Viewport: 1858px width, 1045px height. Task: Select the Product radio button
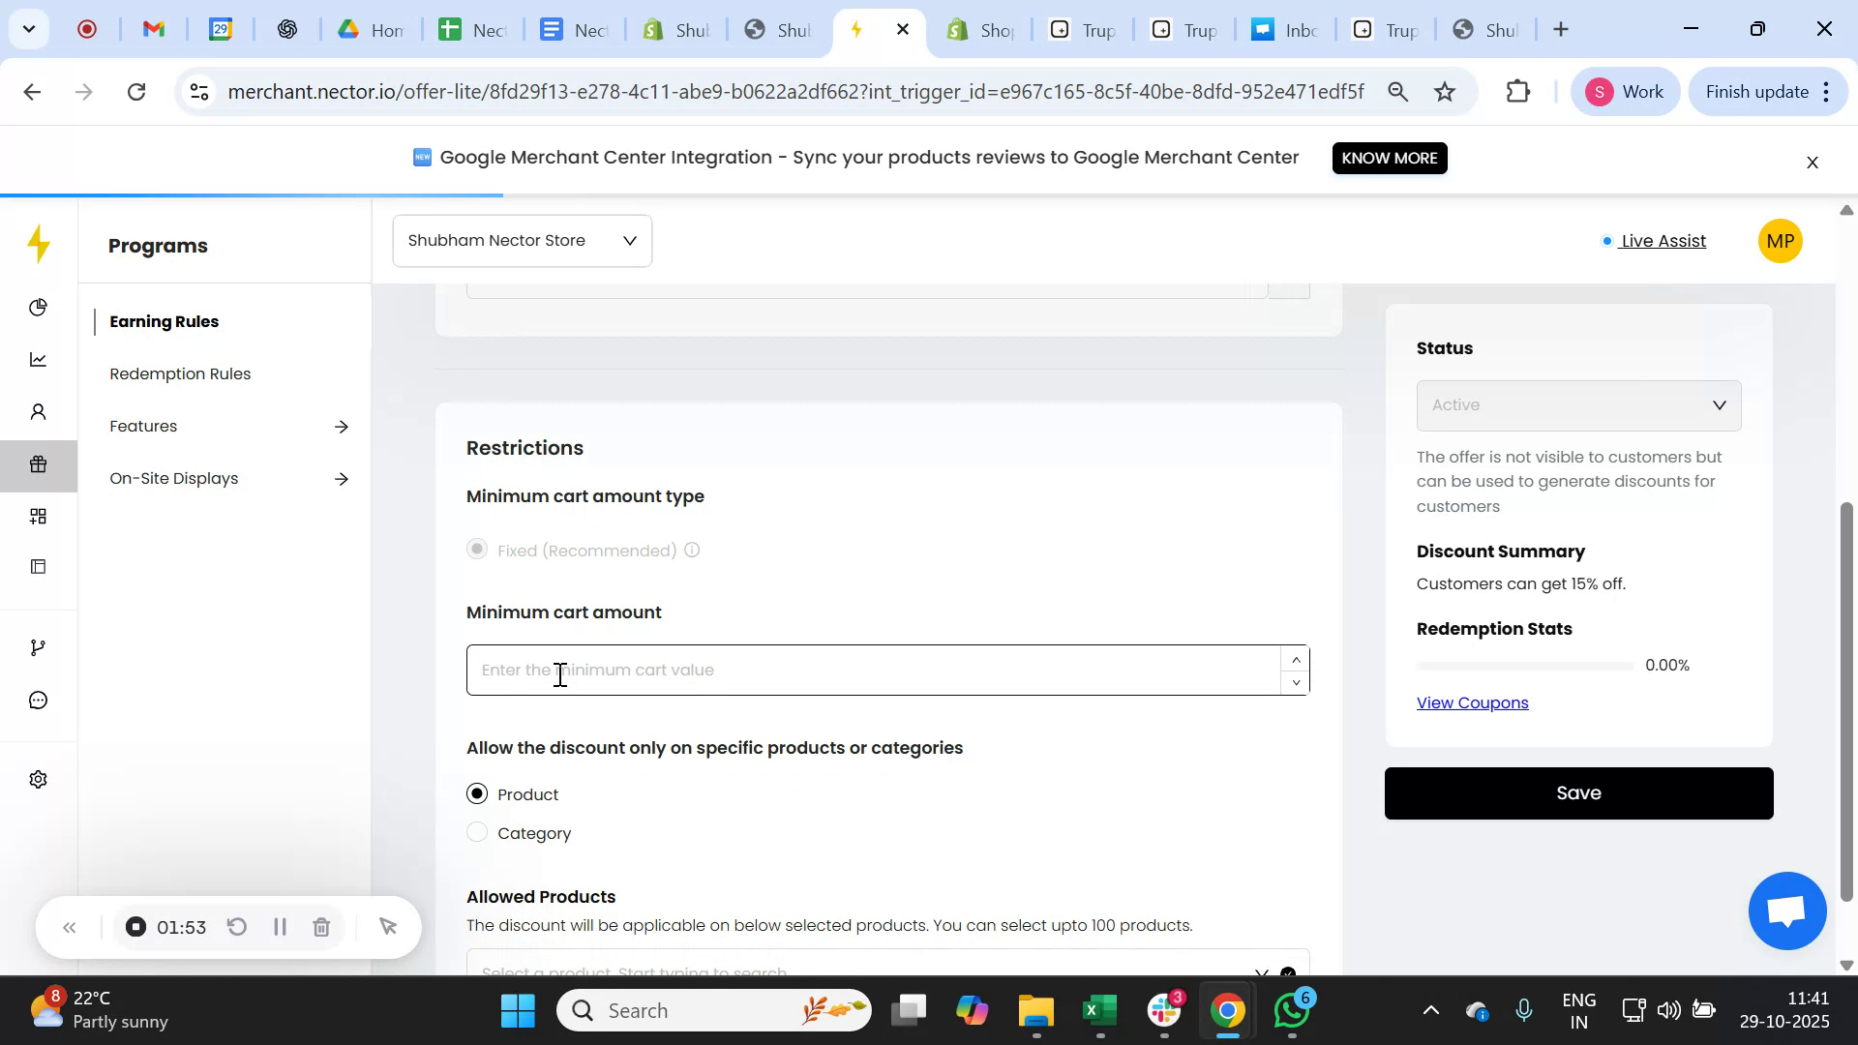[477, 793]
